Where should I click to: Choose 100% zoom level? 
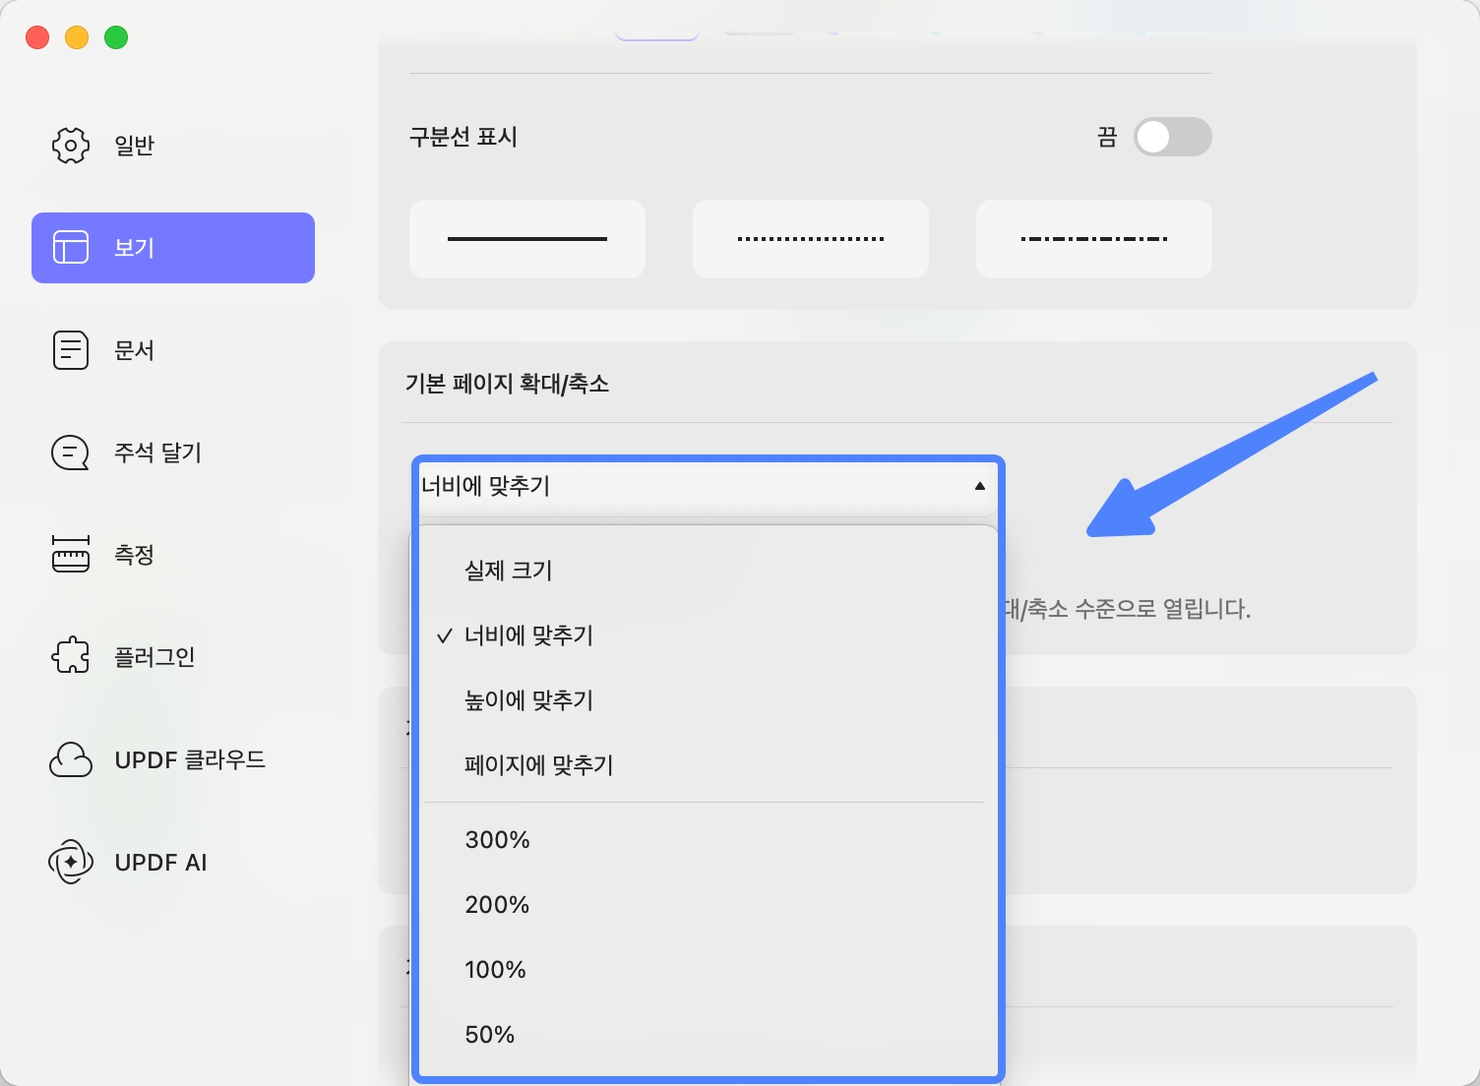coord(705,970)
